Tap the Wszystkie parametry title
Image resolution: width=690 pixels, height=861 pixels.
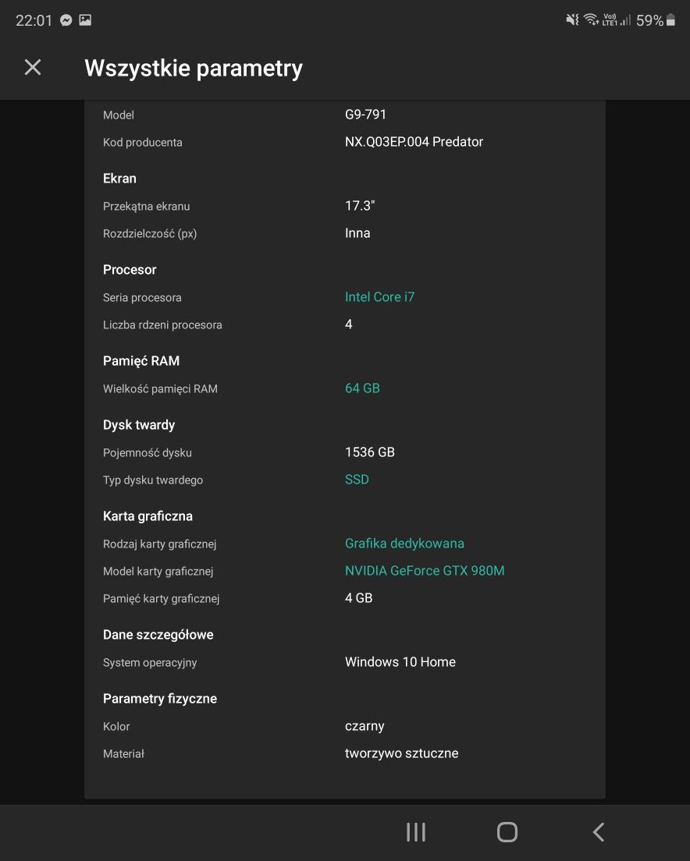(194, 68)
